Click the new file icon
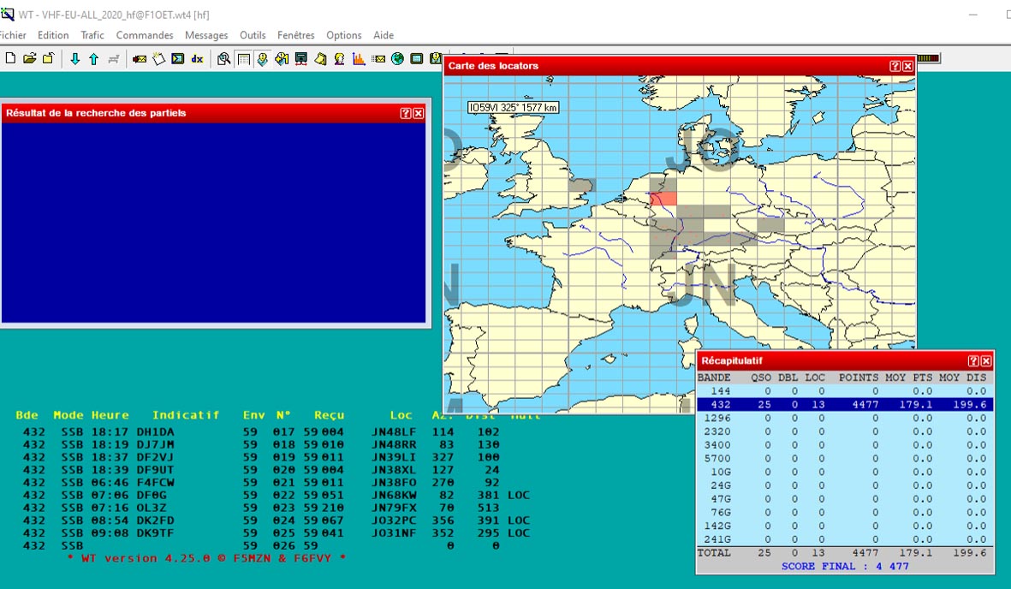 click(x=10, y=59)
